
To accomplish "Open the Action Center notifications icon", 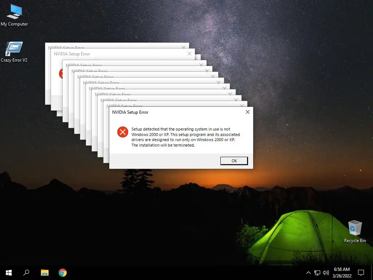I will tap(361, 273).
